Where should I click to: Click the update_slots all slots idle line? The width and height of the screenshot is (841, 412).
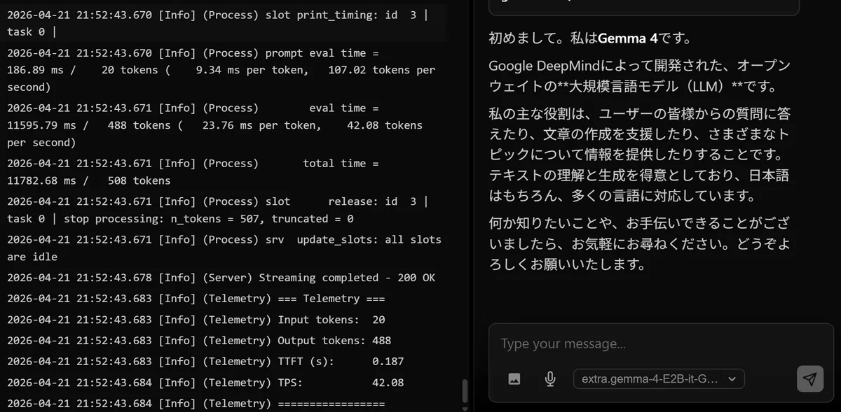click(x=224, y=248)
